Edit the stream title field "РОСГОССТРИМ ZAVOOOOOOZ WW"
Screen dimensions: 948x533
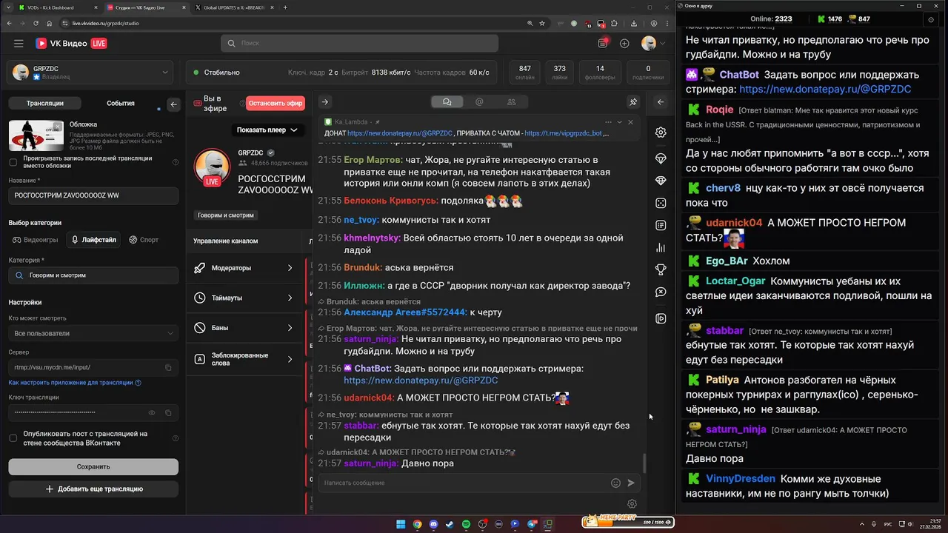pos(93,195)
